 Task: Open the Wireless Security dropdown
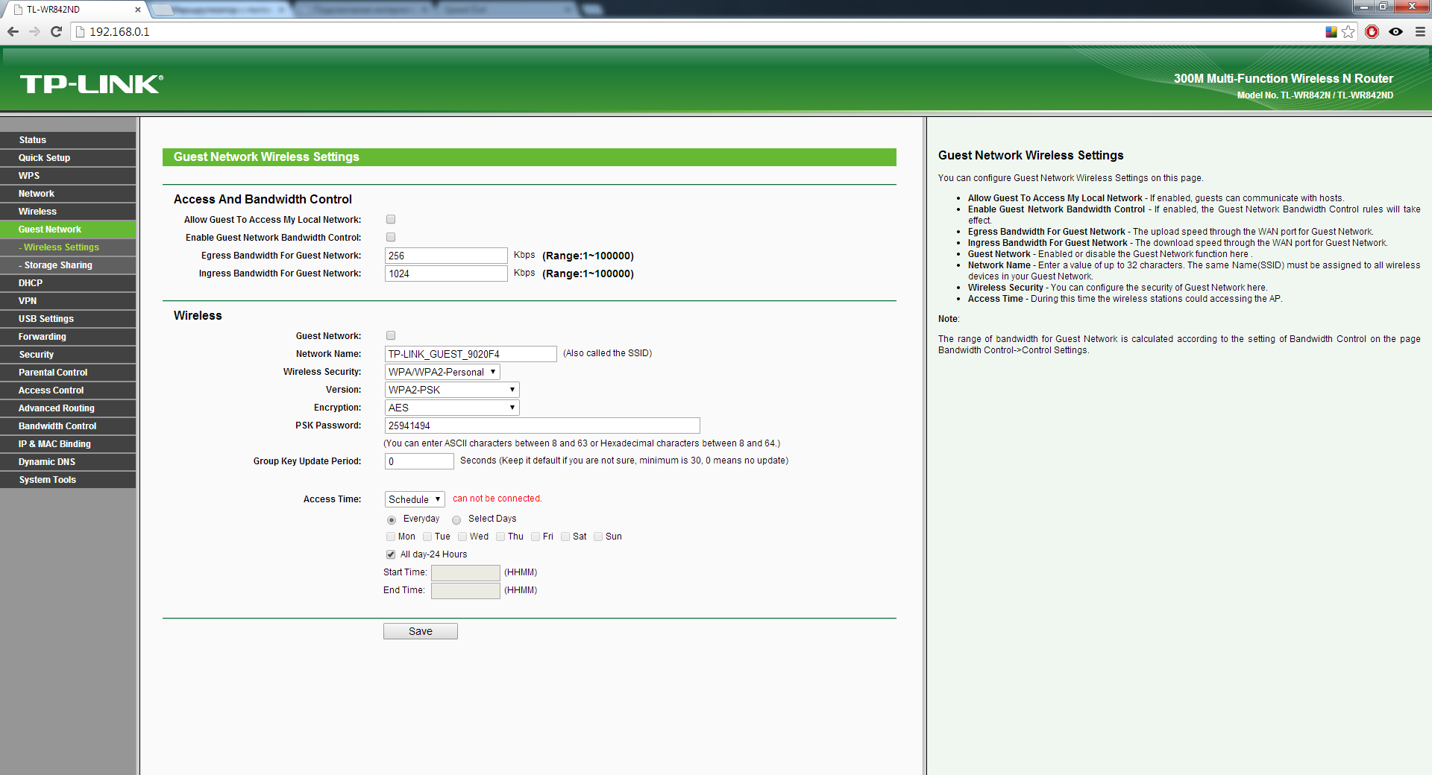coord(442,372)
